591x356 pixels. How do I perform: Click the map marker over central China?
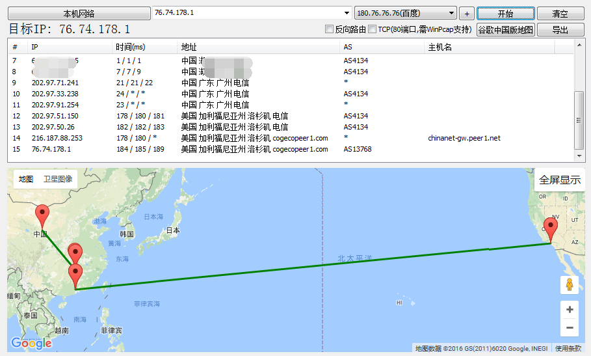[42, 215]
